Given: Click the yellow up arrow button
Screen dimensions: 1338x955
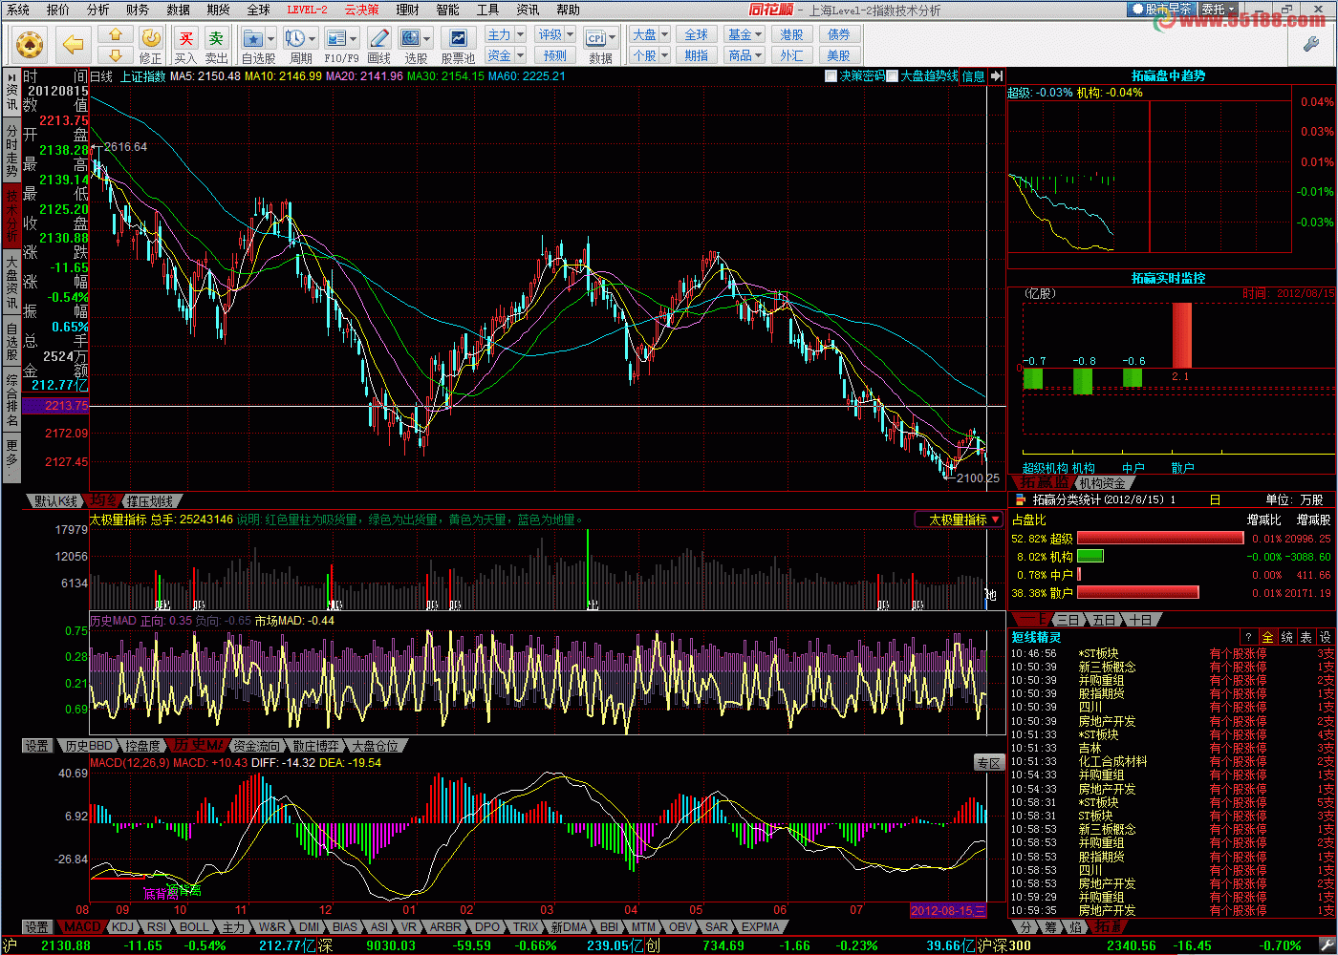Looking at the screenshot, I should [116, 34].
